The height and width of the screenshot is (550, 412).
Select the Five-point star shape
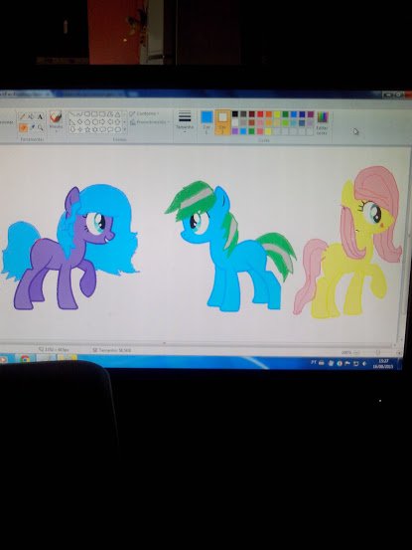[x=87, y=129]
